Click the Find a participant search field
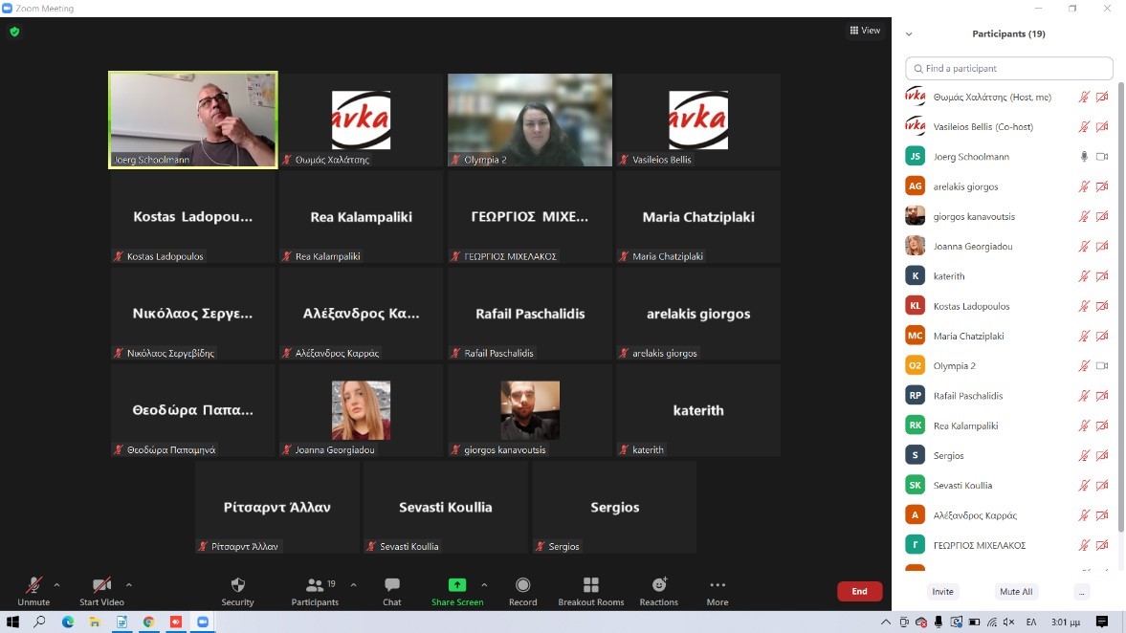 (1009, 69)
